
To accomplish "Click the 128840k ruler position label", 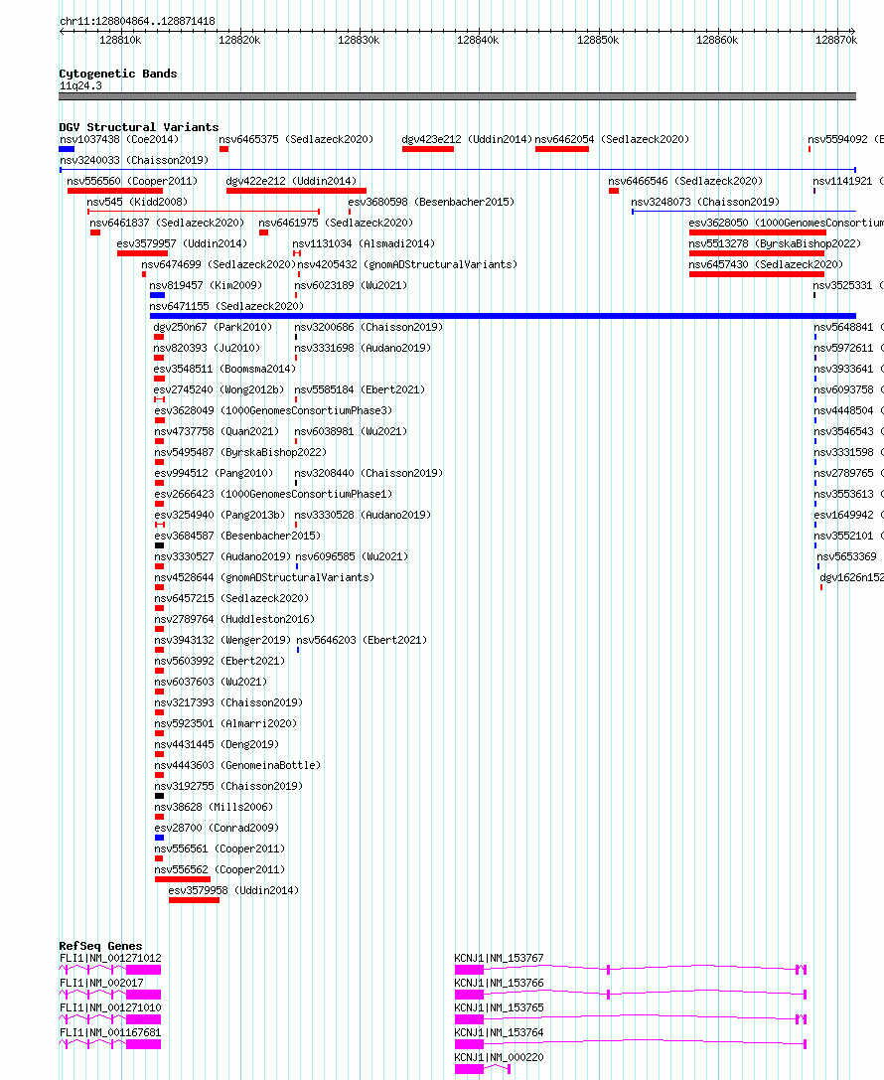I will pyautogui.click(x=478, y=40).
